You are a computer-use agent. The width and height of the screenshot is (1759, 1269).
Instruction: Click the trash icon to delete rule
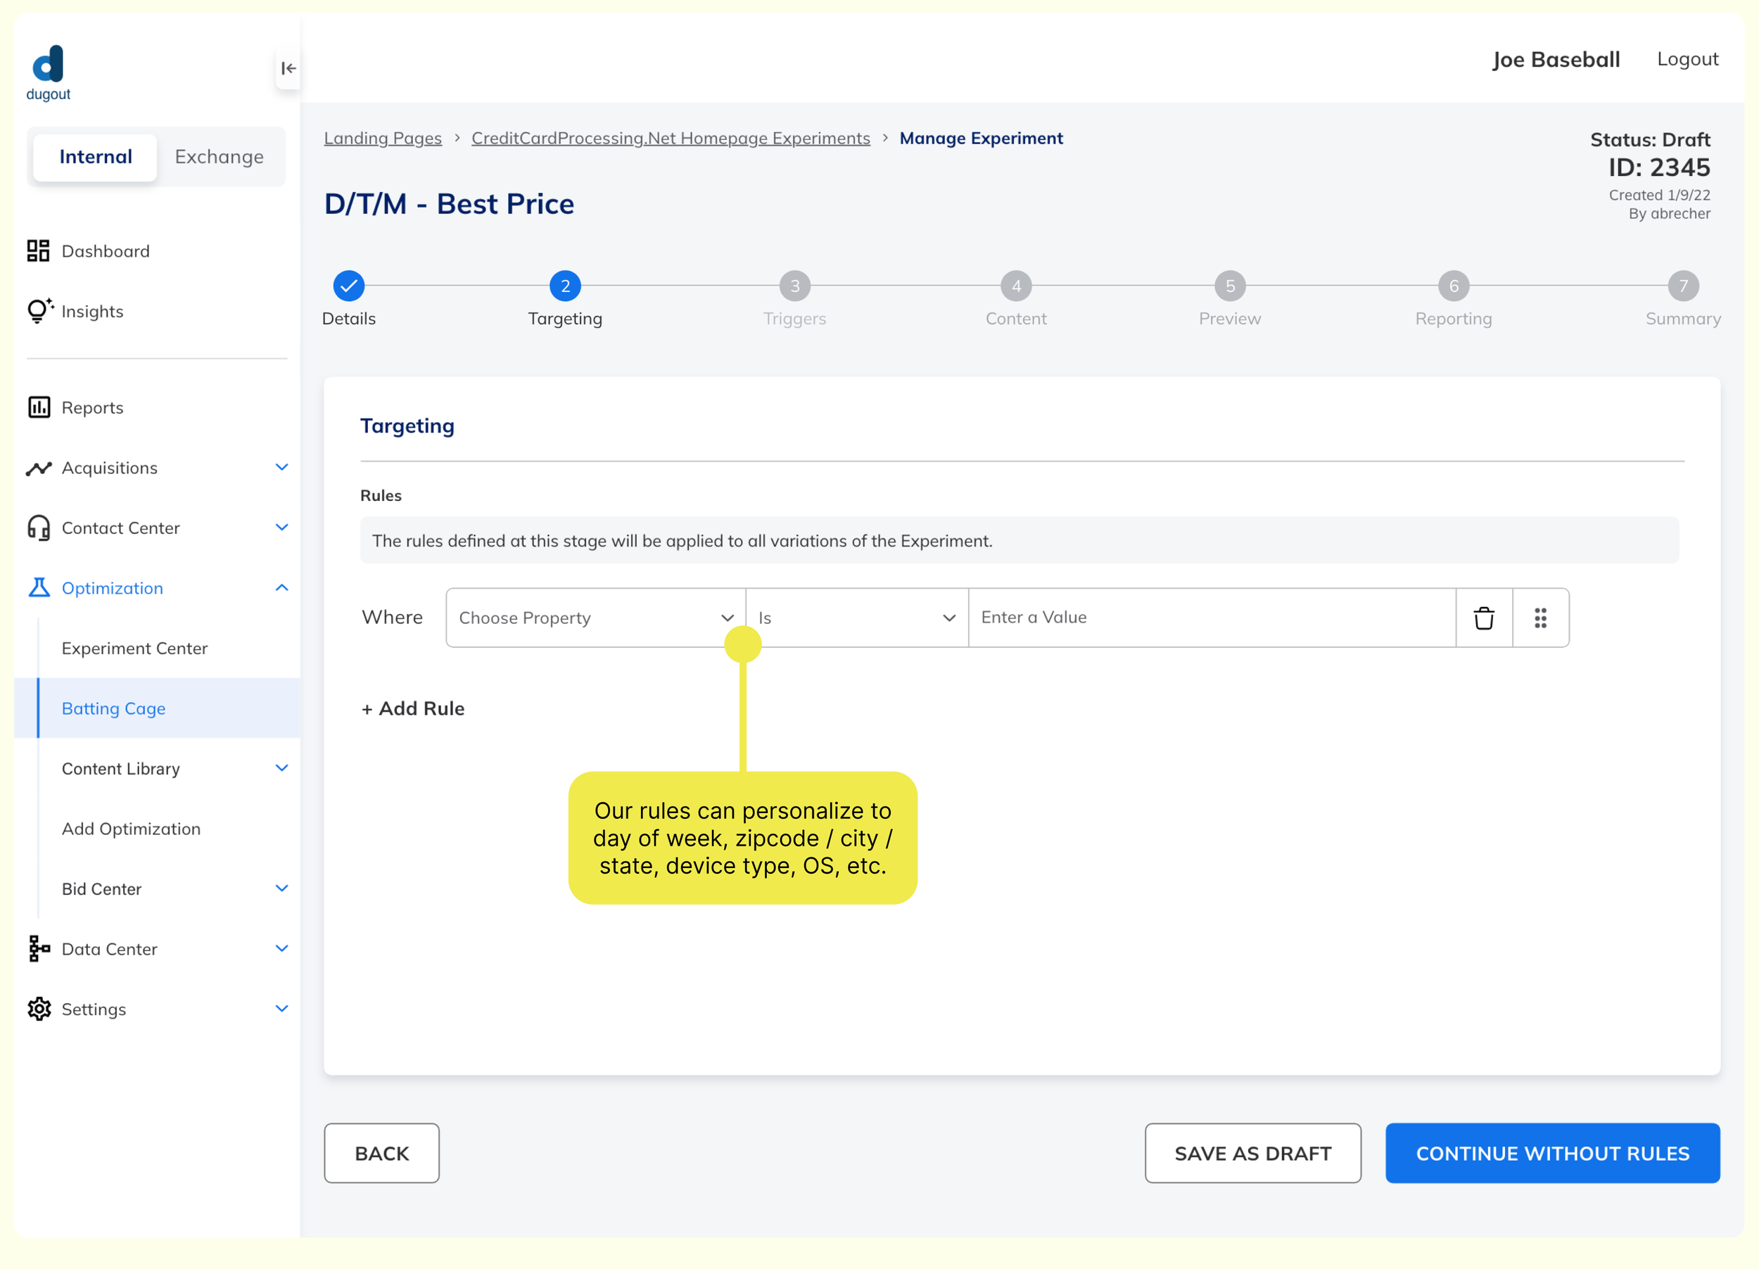click(x=1483, y=618)
